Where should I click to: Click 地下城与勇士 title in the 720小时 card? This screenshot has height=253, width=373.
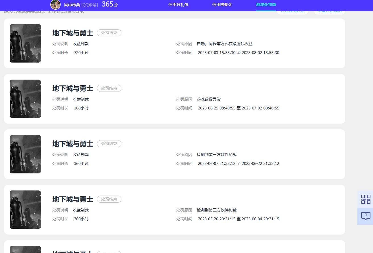point(73,33)
